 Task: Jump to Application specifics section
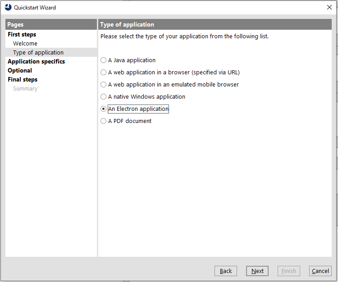[x=36, y=62]
